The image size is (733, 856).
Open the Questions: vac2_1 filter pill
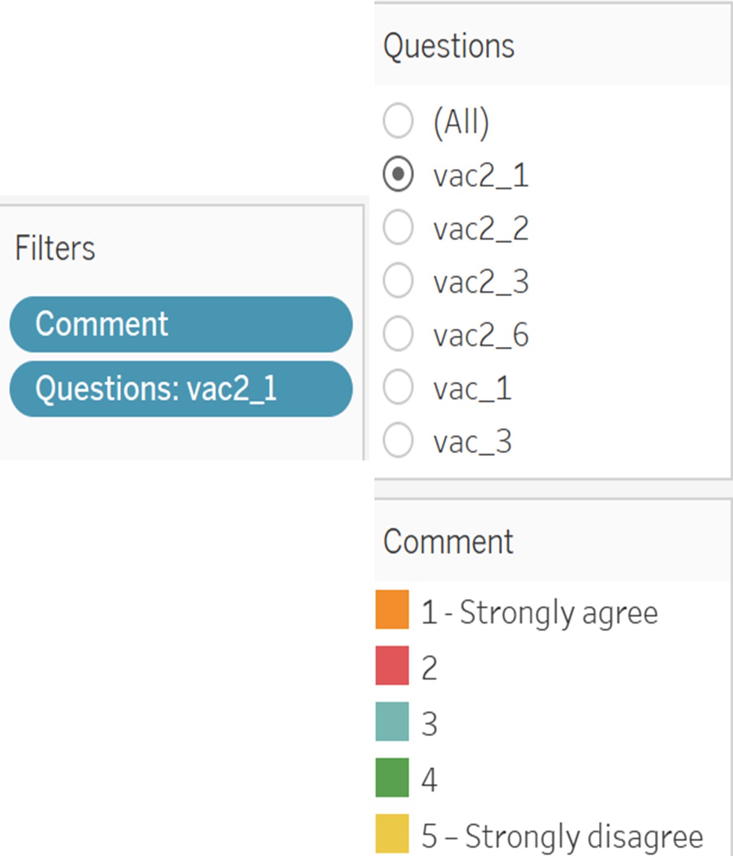click(181, 389)
